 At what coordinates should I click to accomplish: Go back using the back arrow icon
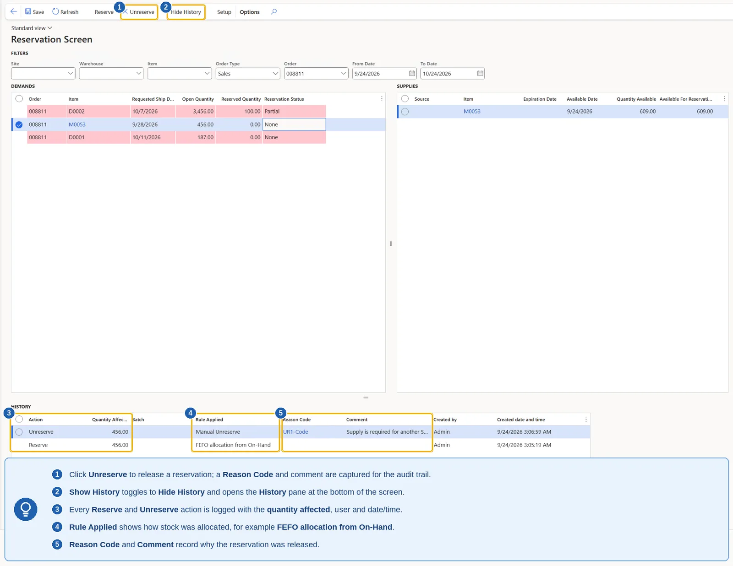coord(14,11)
